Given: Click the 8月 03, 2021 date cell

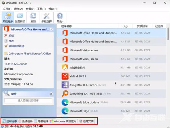Looking at the screenshot, I should tap(142, 102).
